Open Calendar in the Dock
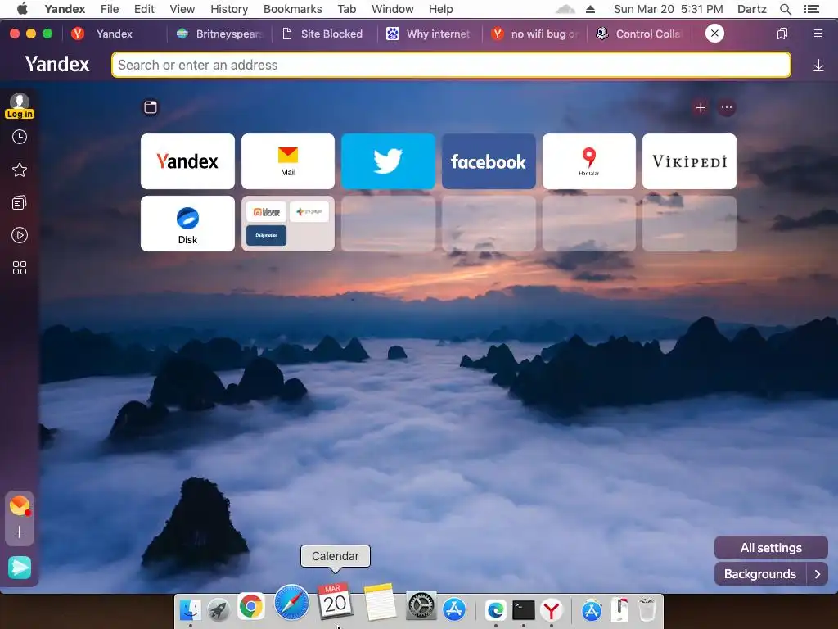The height and width of the screenshot is (629, 838). (335, 601)
